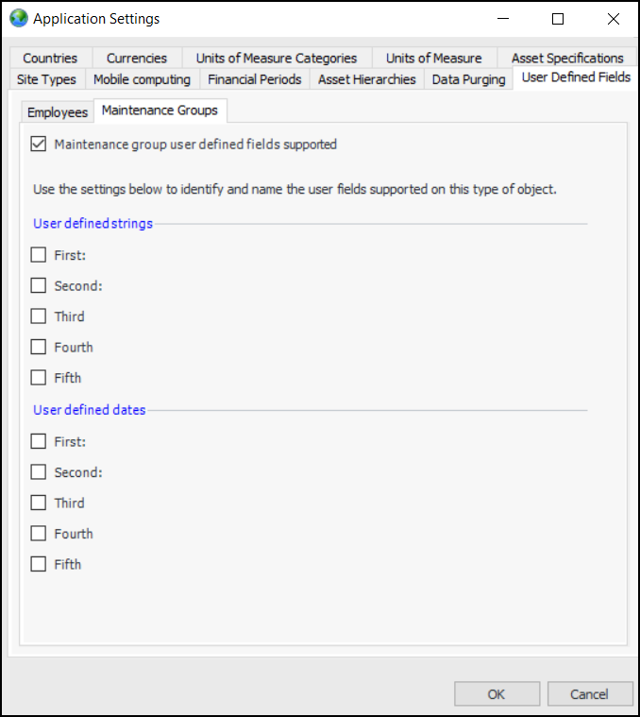This screenshot has width=640, height=717.
Task: Tick the Third user defined string checkbox
Action: click(39, 316)
